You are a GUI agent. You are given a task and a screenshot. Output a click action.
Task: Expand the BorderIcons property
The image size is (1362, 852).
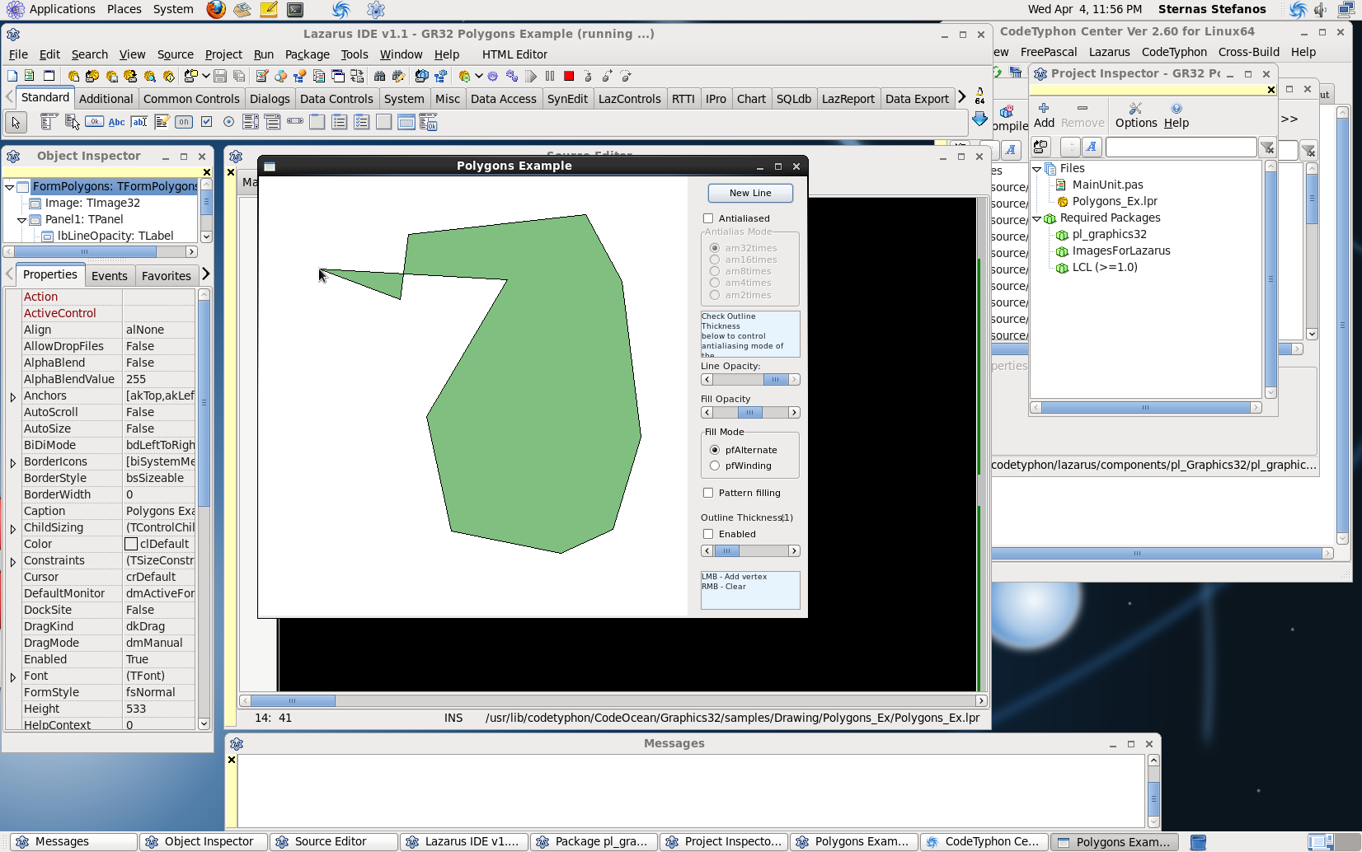(x=13, y=463)
